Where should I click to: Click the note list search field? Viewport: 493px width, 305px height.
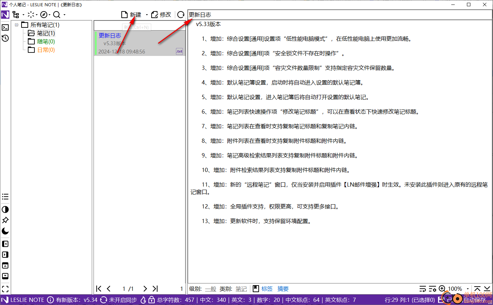coord(140,26)
